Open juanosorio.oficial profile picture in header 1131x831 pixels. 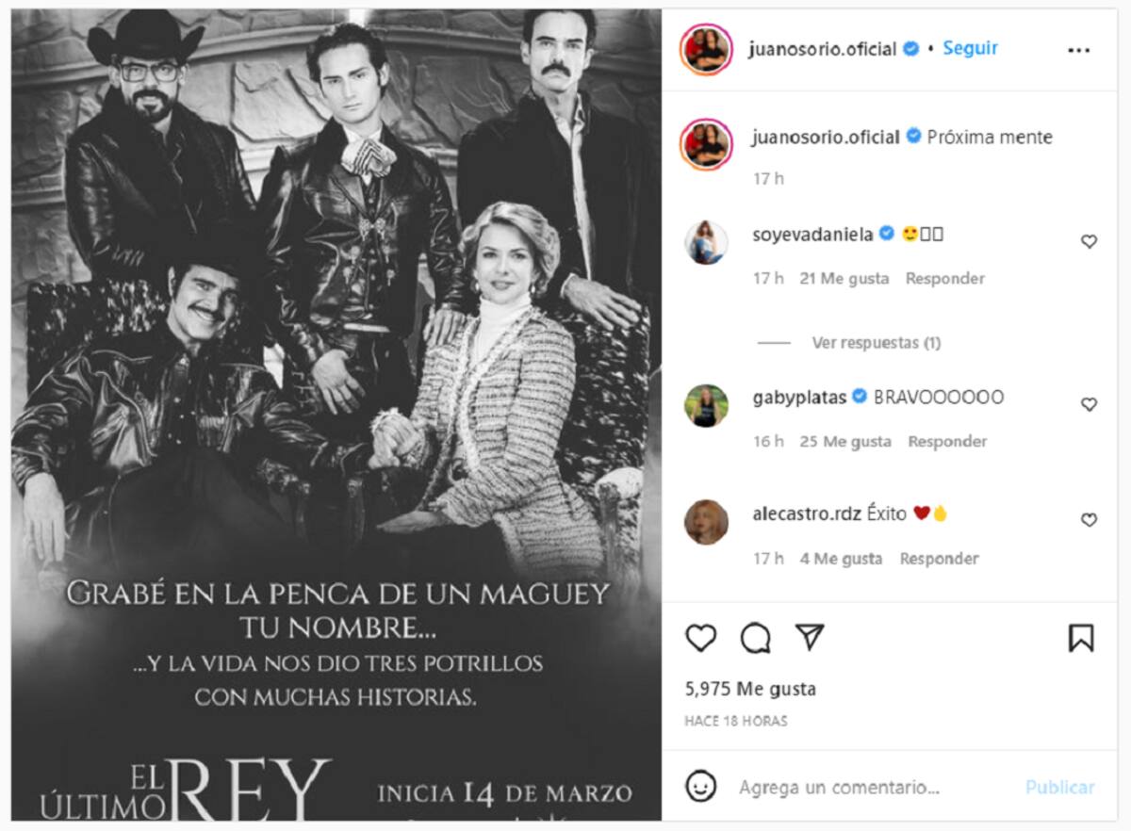(x=706, y=49)
